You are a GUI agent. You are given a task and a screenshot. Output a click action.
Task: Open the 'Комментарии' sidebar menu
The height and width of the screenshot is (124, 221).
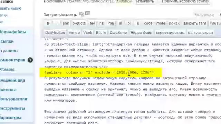13,60
